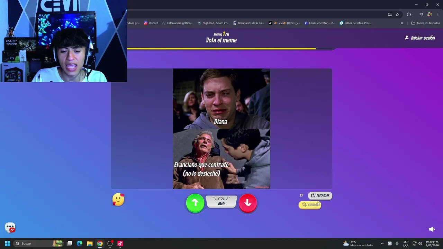Click the microphone tray icon

pos(397,243)
